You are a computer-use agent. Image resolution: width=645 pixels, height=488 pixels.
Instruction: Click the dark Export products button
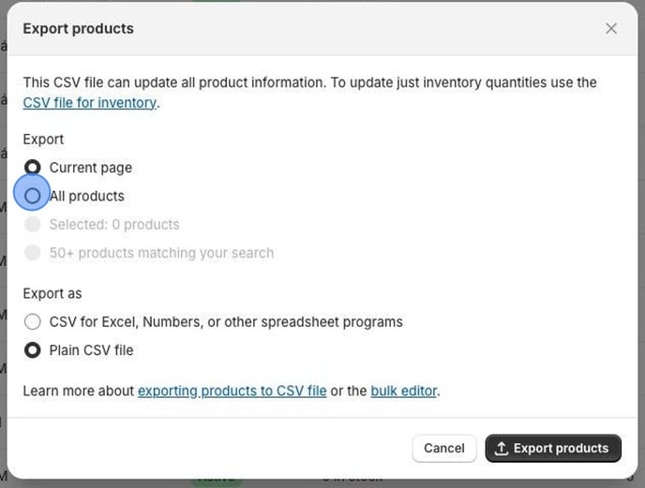(x=553, y=448)
